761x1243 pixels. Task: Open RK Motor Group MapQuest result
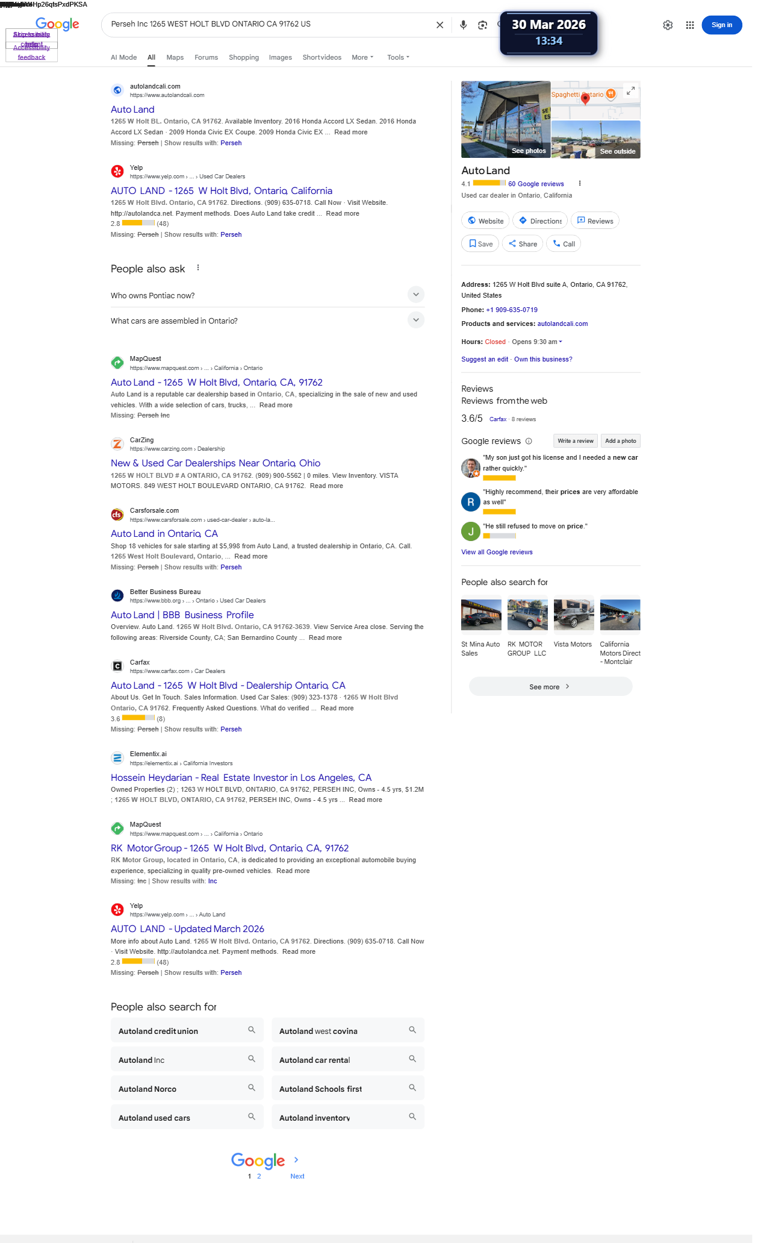pos(230,848)
